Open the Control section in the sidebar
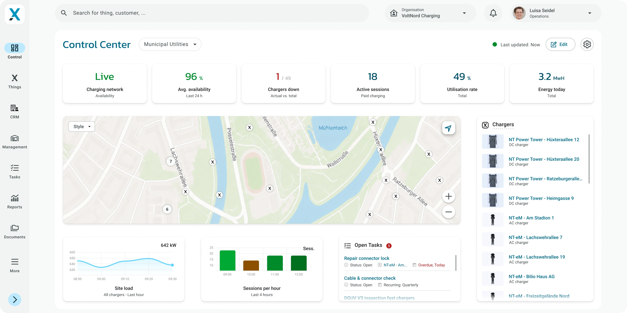Viewport: 627px width, 313px height. click(15, 51)
